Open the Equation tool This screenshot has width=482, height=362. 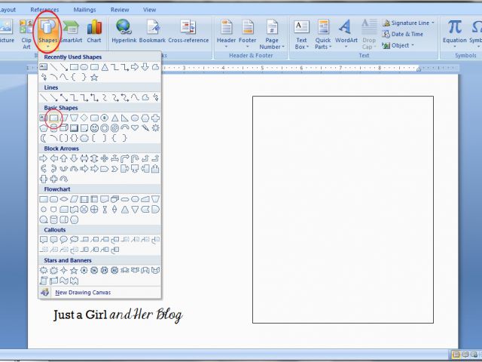(x=454, y=32)
